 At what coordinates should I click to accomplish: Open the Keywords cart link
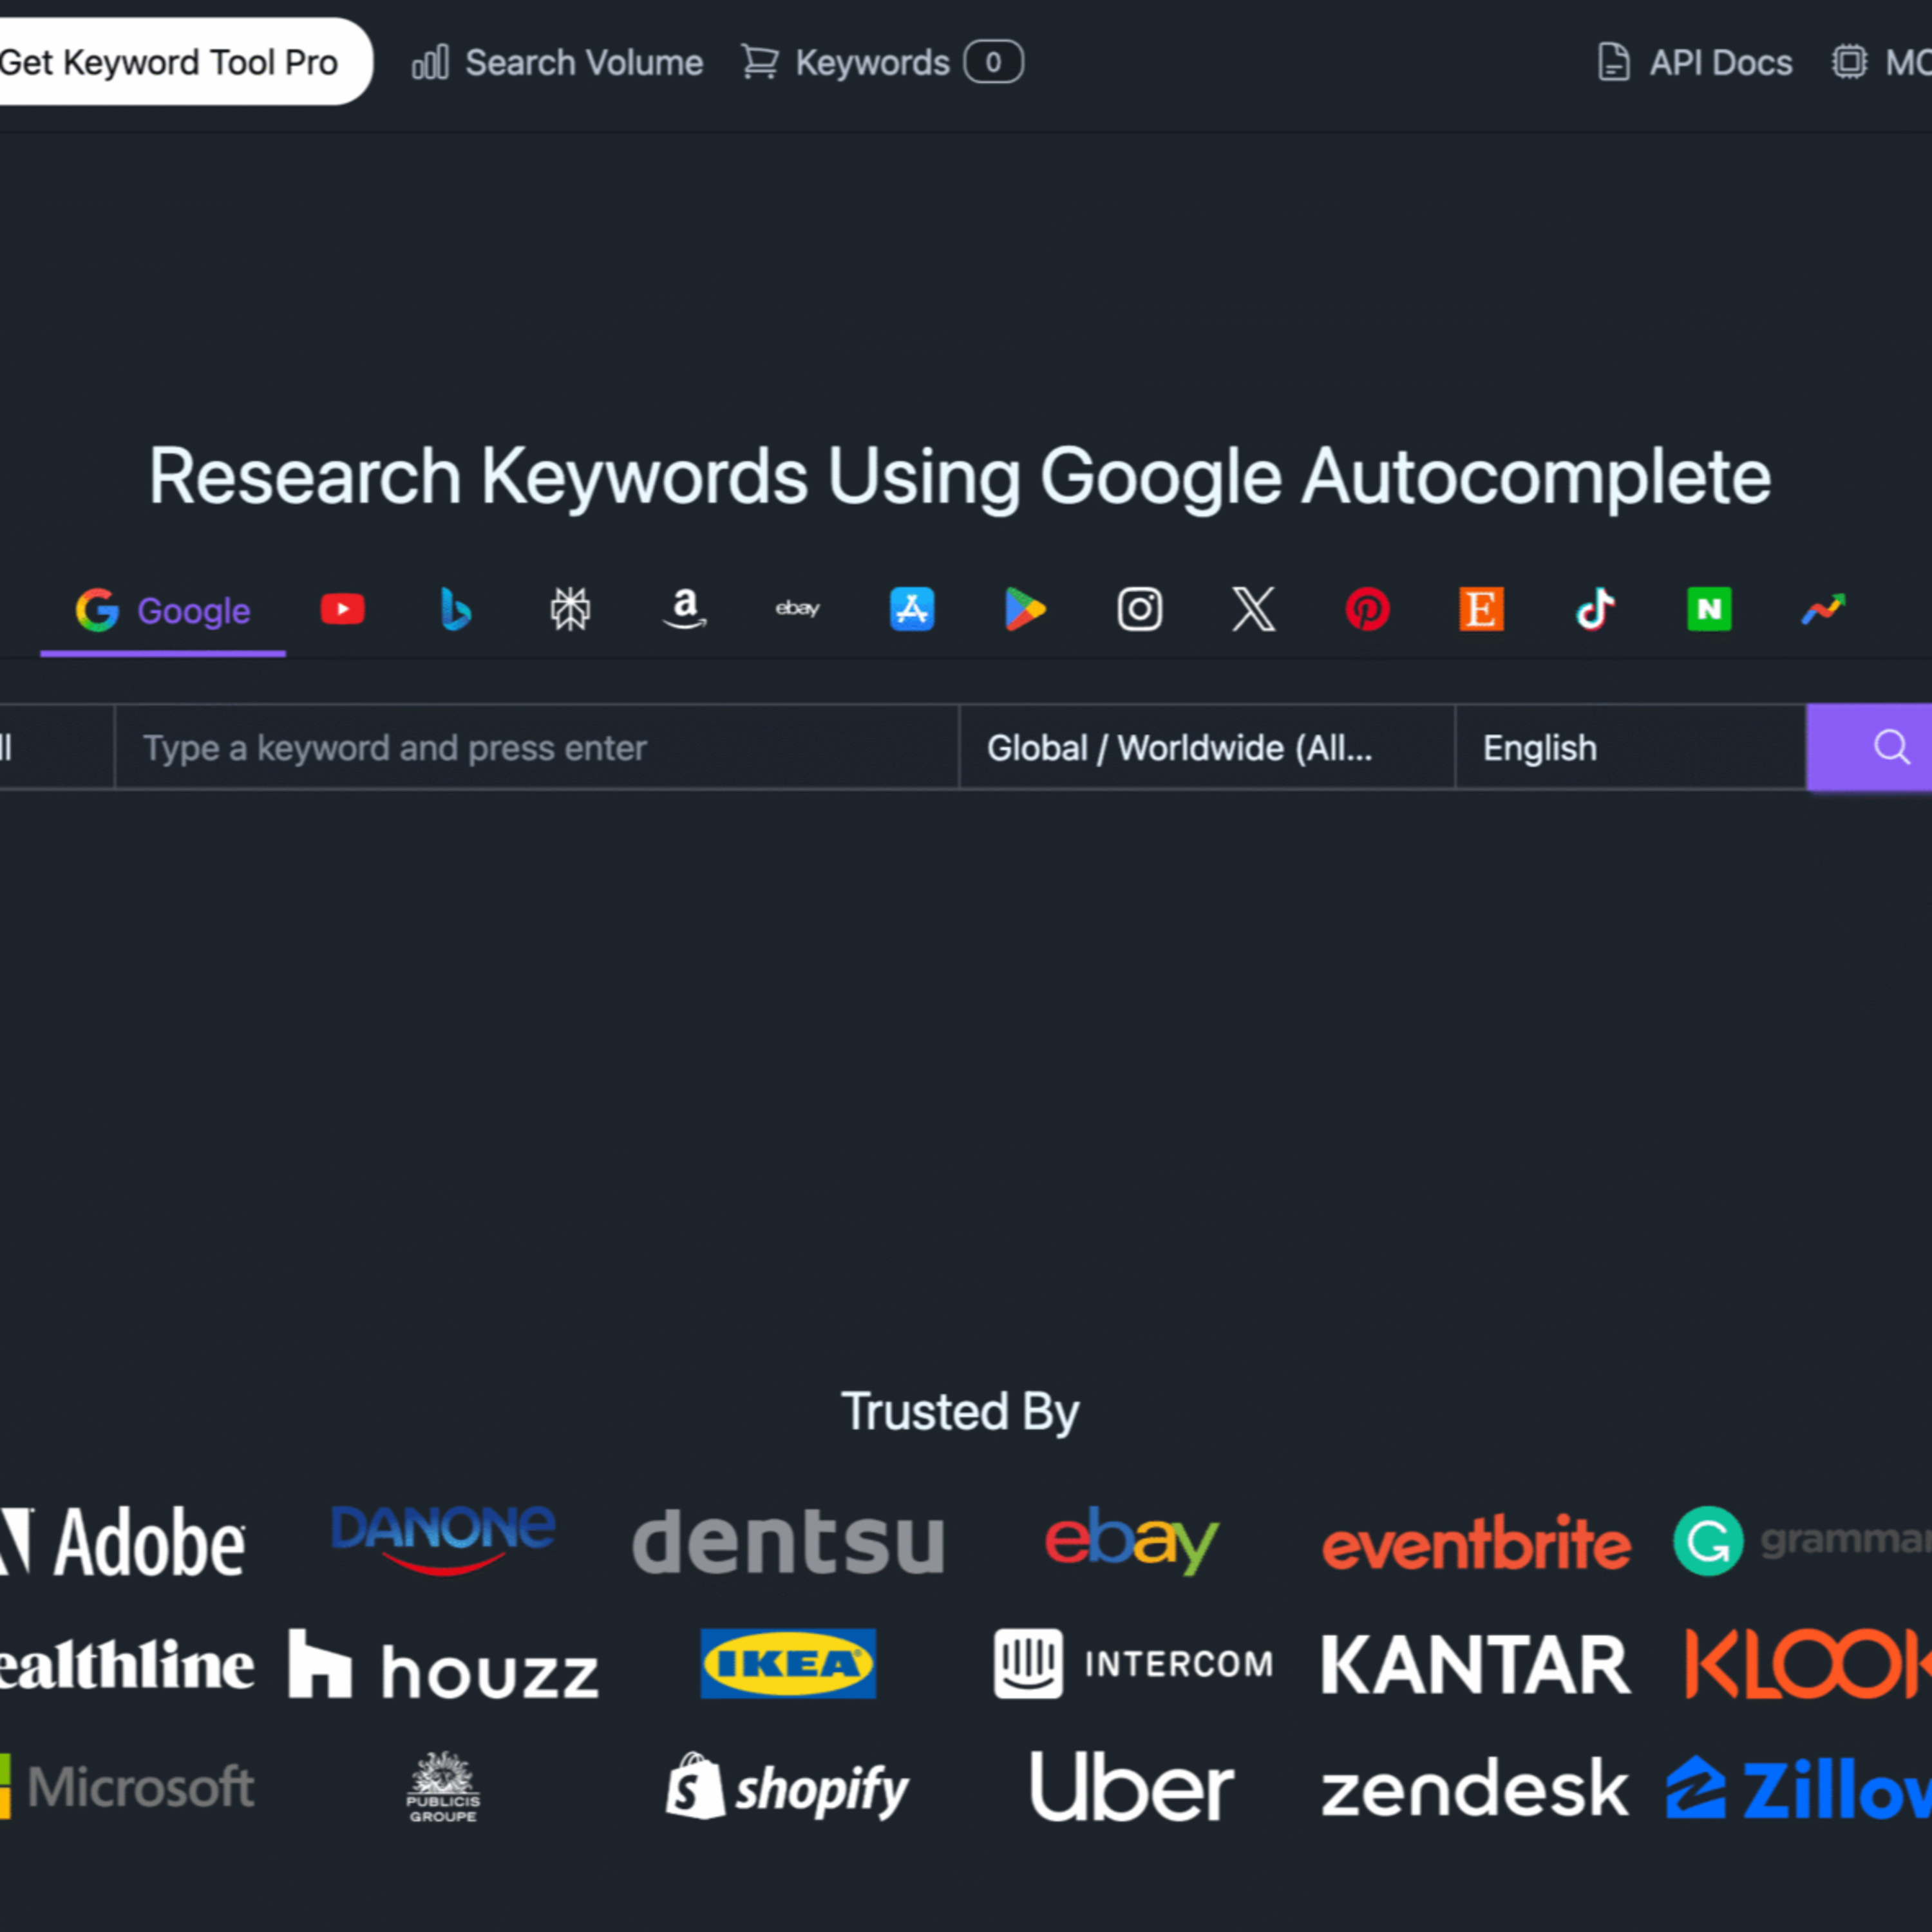point(882,63)
